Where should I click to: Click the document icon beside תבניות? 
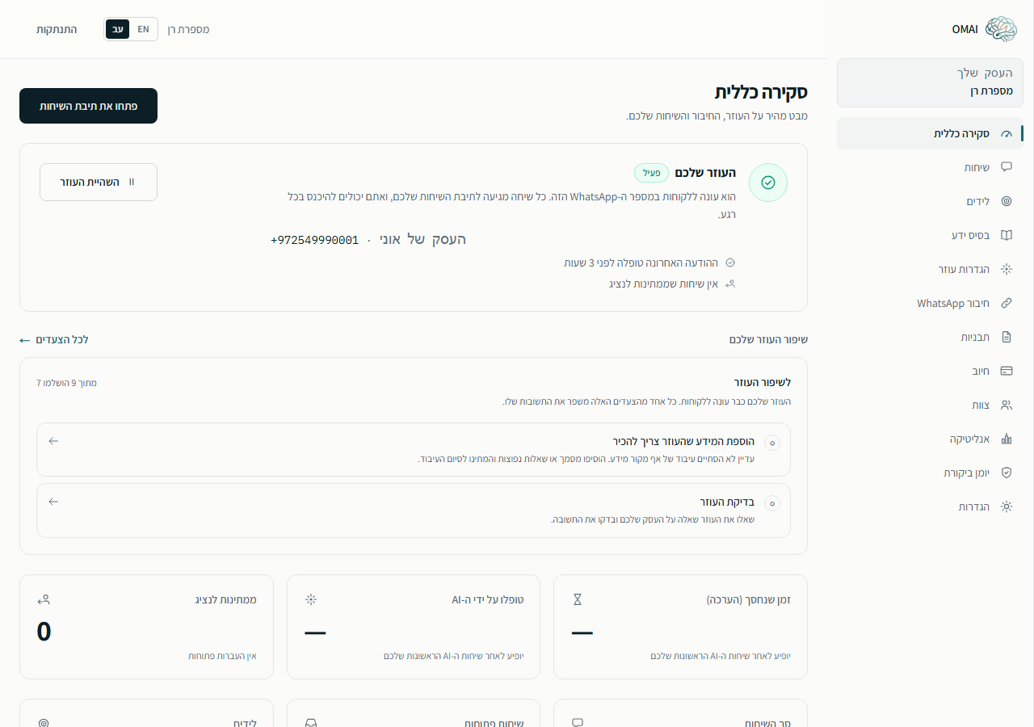pyautogui.click(x=1006, y=337)
